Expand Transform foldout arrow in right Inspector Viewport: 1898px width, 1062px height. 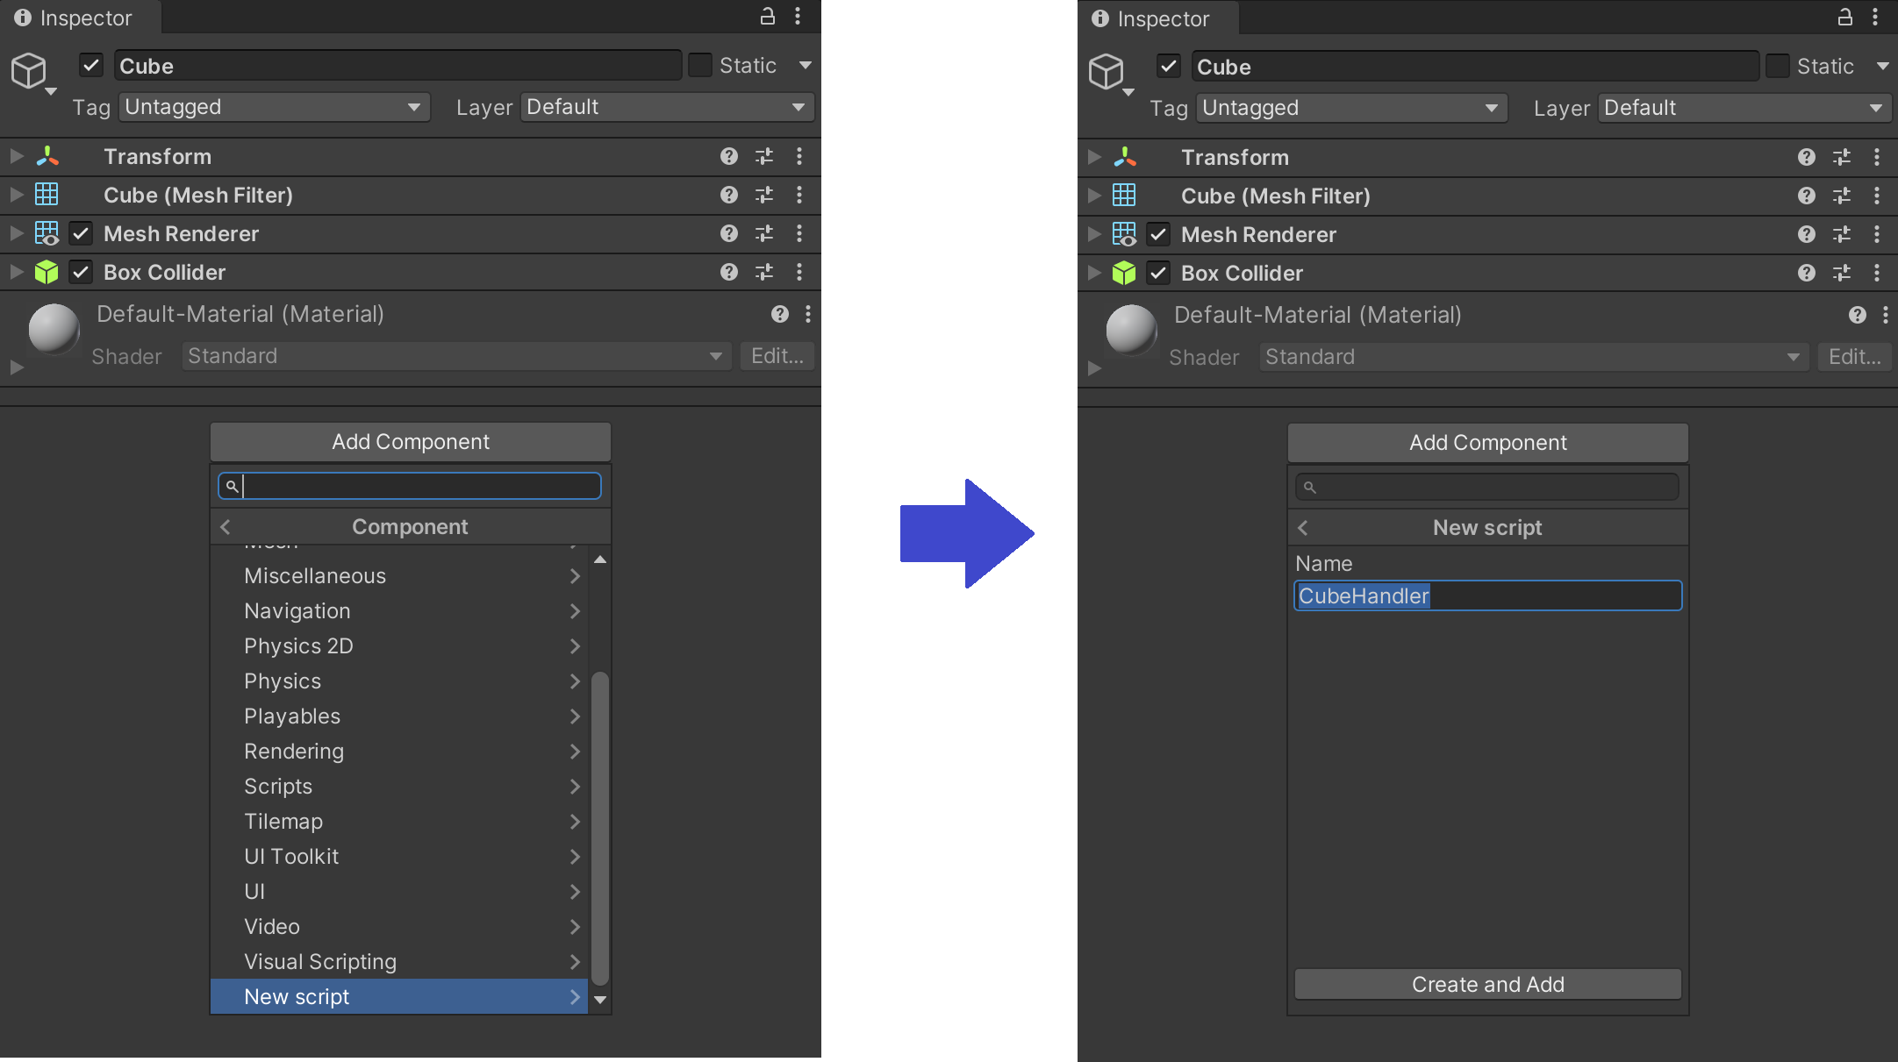[x=1093, y=157]
